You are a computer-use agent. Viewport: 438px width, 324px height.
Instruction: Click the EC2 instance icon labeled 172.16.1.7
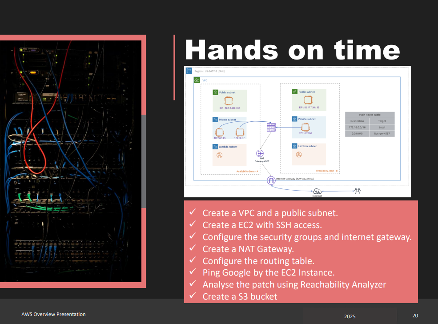240,132
